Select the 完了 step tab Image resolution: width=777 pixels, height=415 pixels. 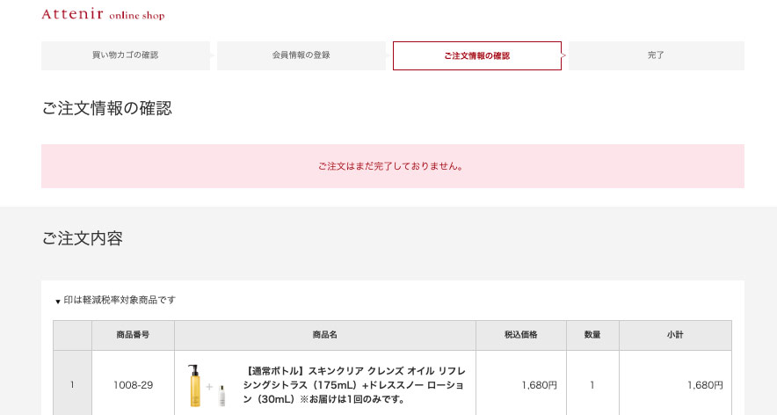[656, 55]
